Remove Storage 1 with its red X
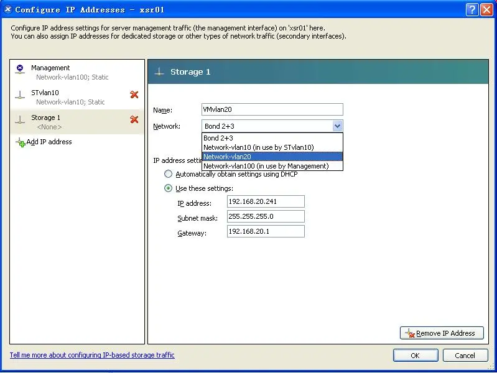 [x=134, y=119]
